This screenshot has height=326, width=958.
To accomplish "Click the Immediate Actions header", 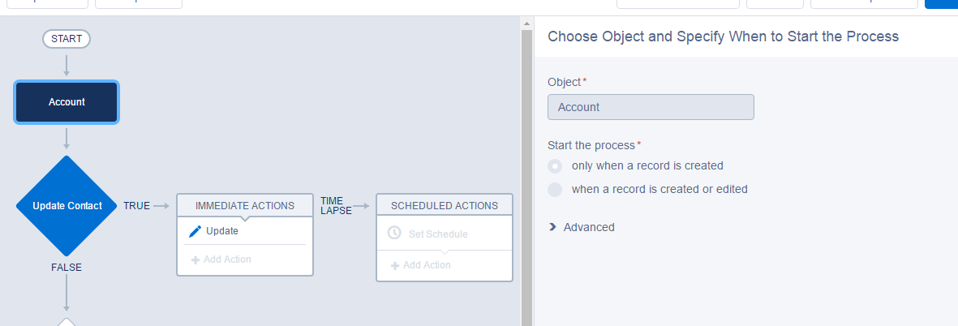I will click(245, 205).
